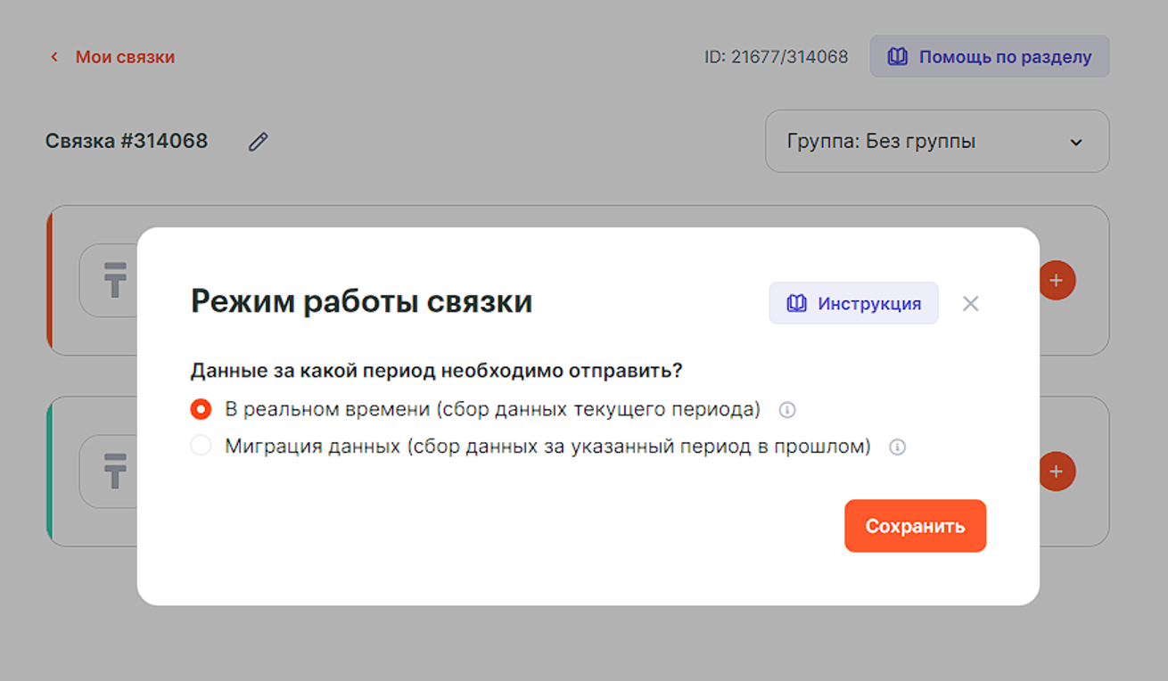This screenshot has width=1168, height=681.
Task: Click the service icon in the red-bordered card
Action: click(x=115, y=280)
